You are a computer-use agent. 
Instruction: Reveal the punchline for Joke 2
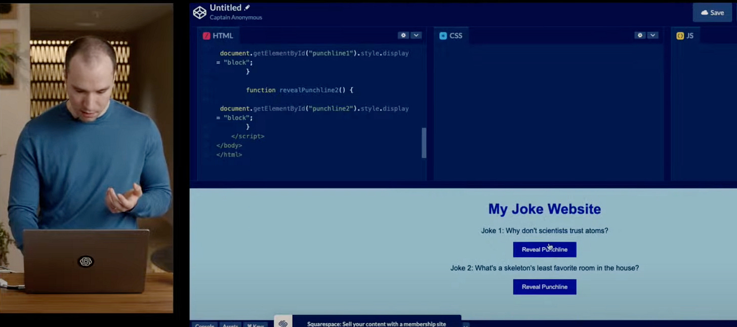(545, 287)
